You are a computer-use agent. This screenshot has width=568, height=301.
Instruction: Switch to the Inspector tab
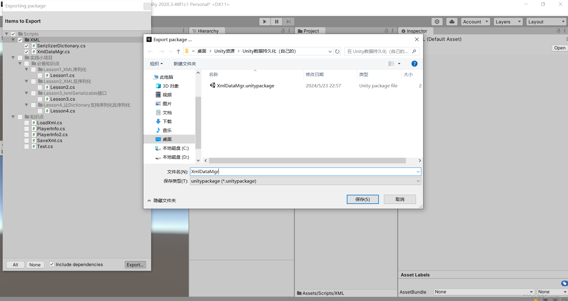pos(415,31)
